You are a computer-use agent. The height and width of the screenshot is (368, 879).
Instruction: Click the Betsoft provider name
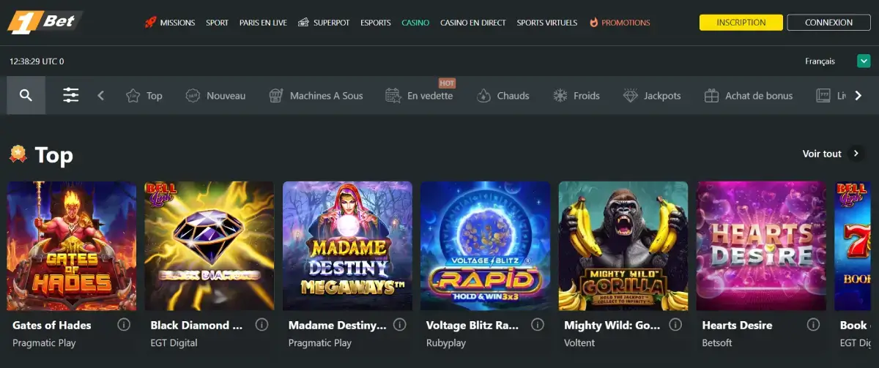[719, 342]
